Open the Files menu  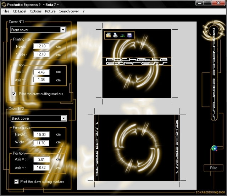pyautogui.click(x=6, y=11)
